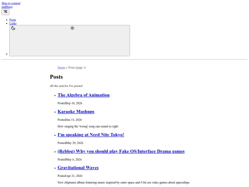The height and width of the screenshot is (187, 249).
Task: Select date 'May 29, 2026'
Action: (75, 143)
